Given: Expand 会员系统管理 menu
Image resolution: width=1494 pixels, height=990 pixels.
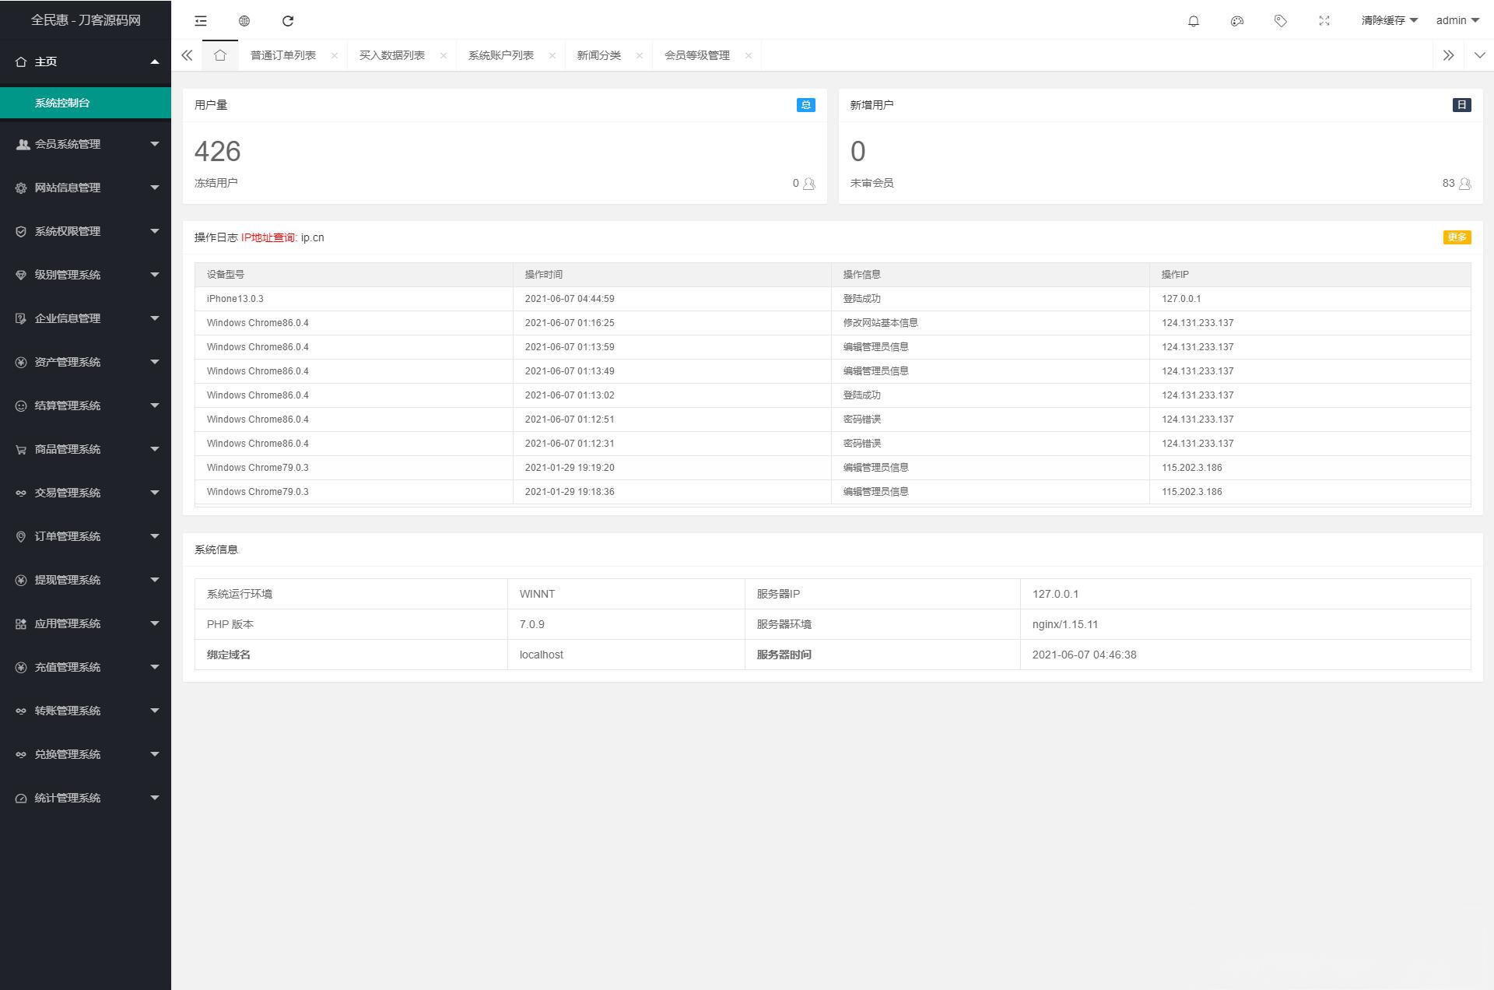Looking at the screenshot, I should 86,144.
